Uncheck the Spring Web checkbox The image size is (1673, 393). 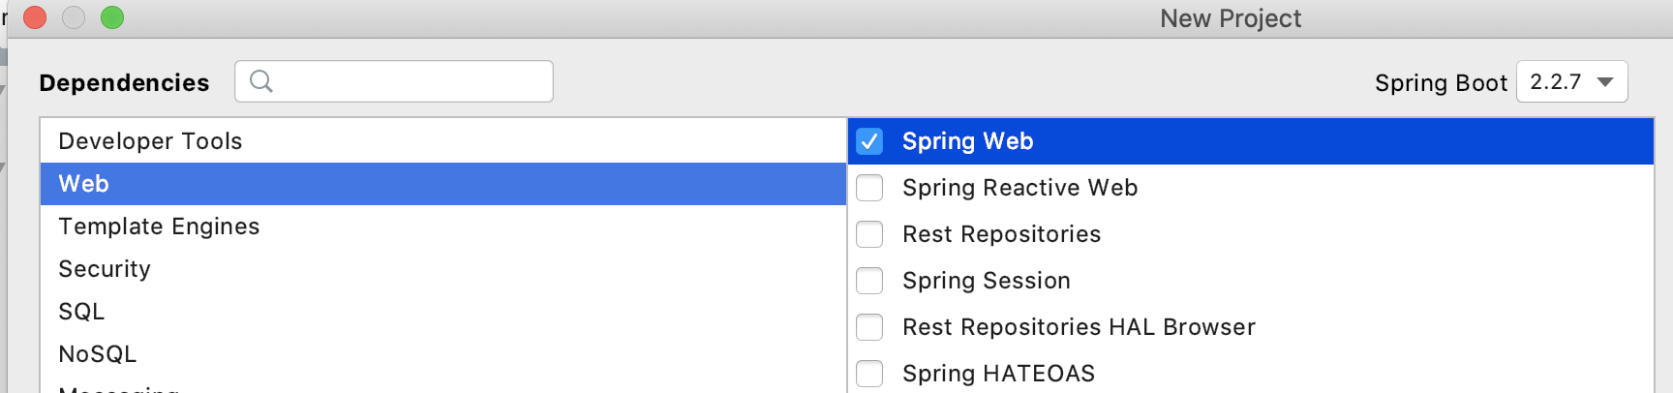click(869, 141)
